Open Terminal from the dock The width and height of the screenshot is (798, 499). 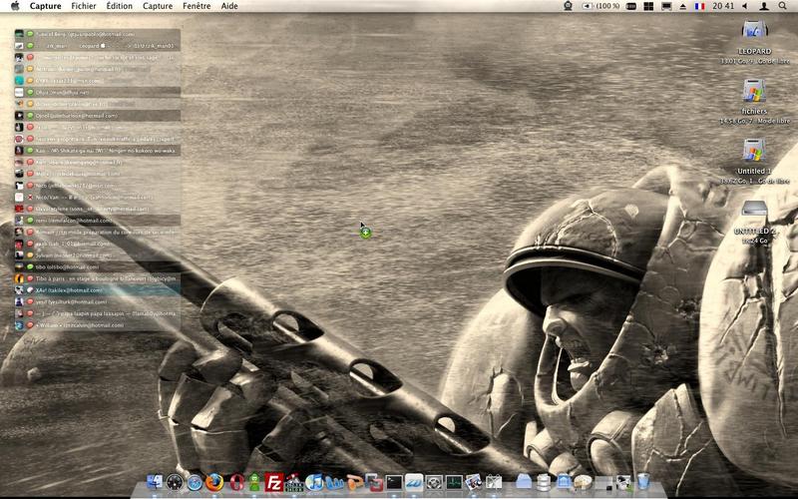pyautogui.click(x=394, y=483)
